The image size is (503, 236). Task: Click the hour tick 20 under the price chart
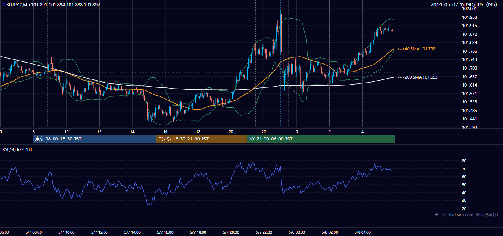(x=231, y=132)
